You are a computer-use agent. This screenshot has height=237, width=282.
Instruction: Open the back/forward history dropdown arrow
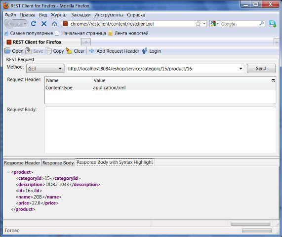coord(25,24)
